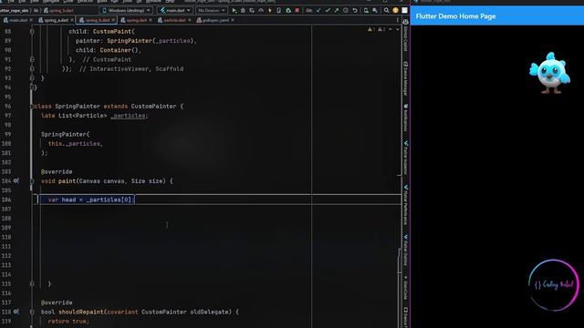This screenshot has width=584, height=328.
Task: Open the main.dart run configuration dropdown
Action: click(x=175, y=10)
